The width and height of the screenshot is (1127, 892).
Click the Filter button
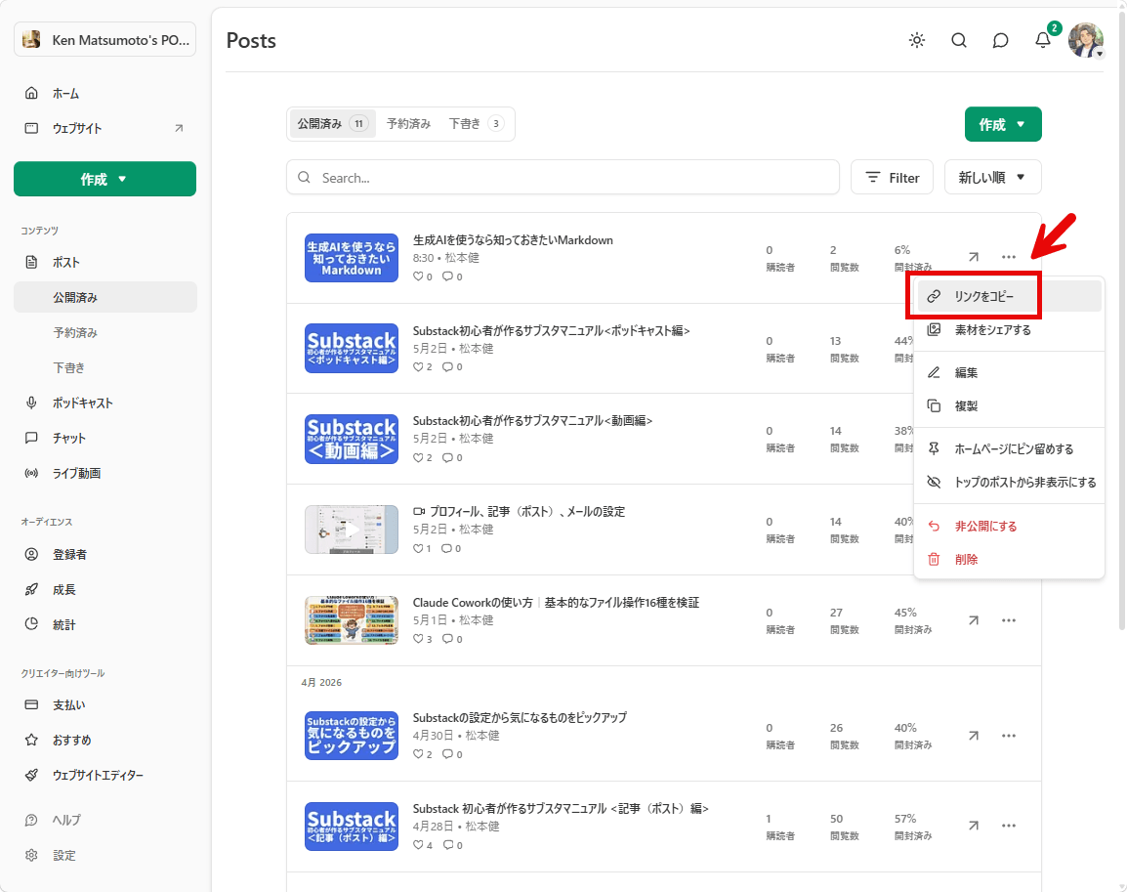tap(892, 178)
